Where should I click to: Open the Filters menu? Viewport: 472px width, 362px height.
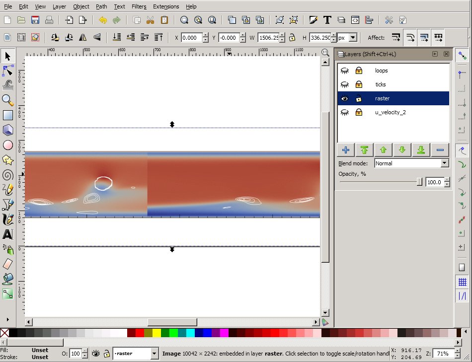coord(139,6)
